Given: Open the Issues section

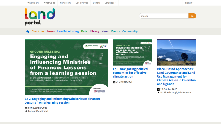Looking at the screenshot, I should [x=51, y=31].
